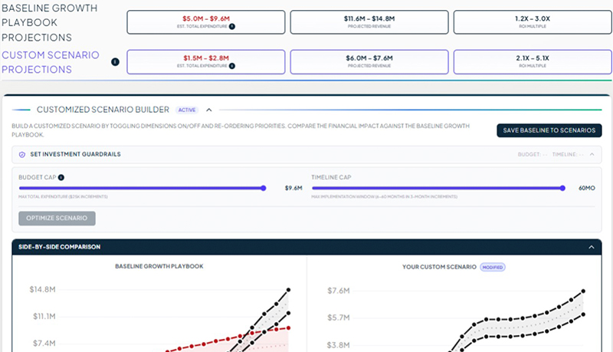Click the $7.6M axis label on custom chart
Viewport: 613px width, 352px height.
pos(339,291)
